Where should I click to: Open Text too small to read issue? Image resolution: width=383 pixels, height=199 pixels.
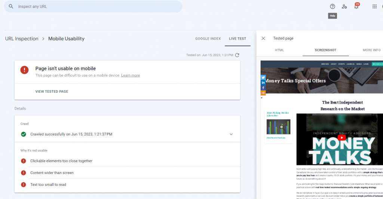127,185
